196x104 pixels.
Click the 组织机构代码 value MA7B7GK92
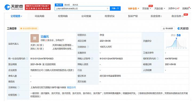coord(171,59)
